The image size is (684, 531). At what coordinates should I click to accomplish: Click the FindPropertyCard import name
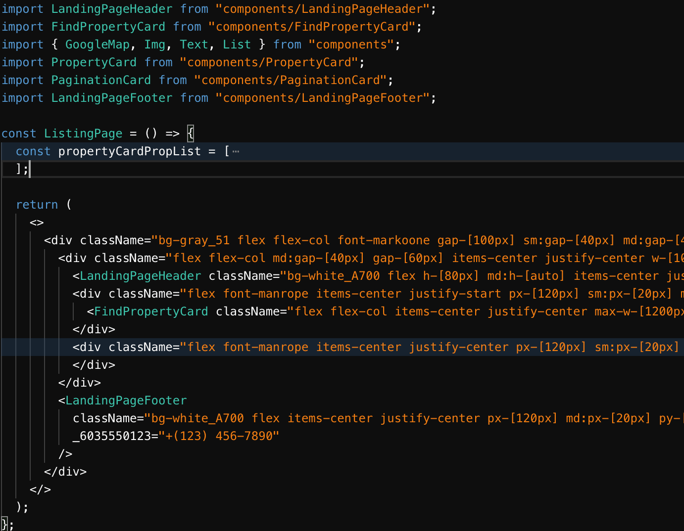108,26
